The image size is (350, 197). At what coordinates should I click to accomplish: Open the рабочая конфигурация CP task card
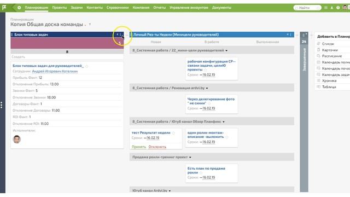[212, 66]
